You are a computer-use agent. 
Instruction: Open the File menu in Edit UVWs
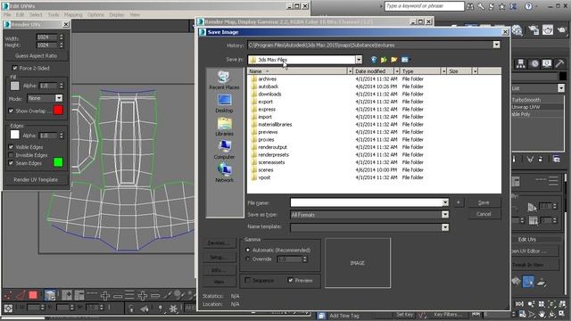(x=7, y=14)
